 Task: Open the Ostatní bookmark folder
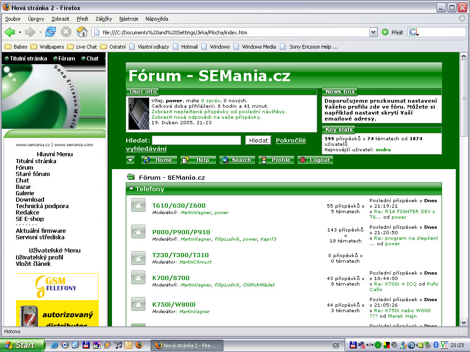coord(113,47)
